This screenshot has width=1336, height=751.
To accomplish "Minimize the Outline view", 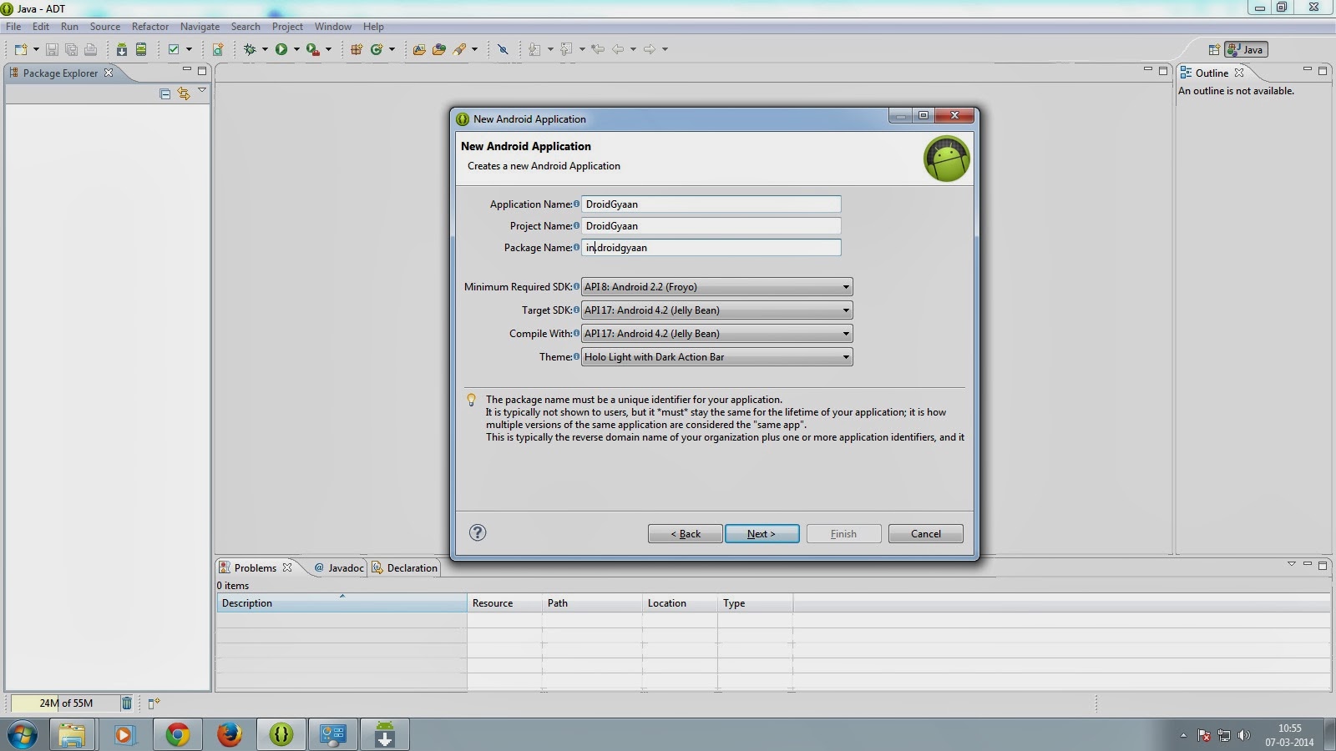I will 1307,70.
